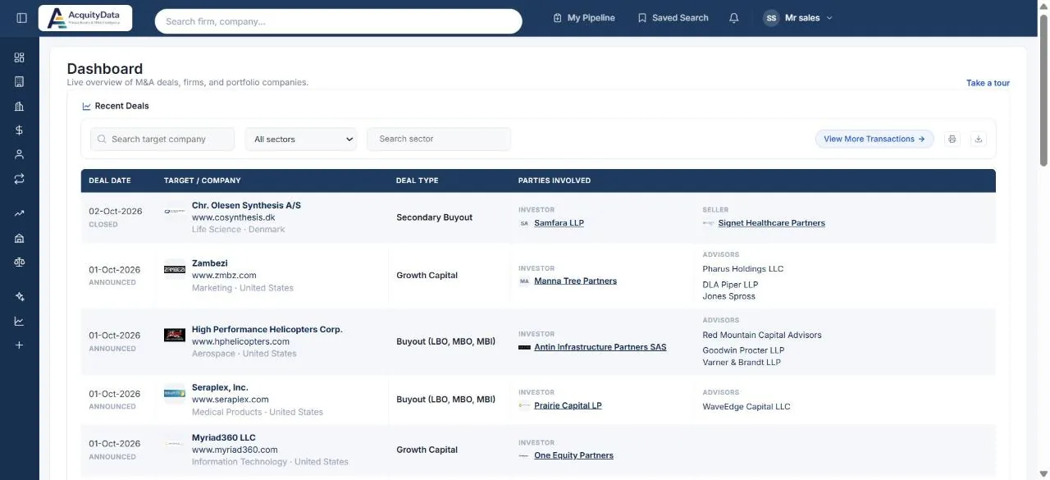
Task: Click the www.myriad360.com website text
Action: point(235,450)
